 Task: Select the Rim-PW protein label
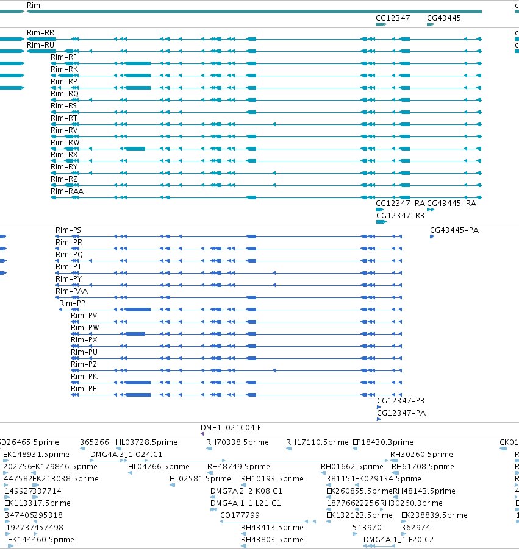85,328
